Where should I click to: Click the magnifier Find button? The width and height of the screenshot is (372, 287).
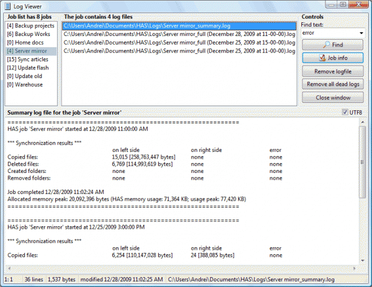(x=332, y=45)
